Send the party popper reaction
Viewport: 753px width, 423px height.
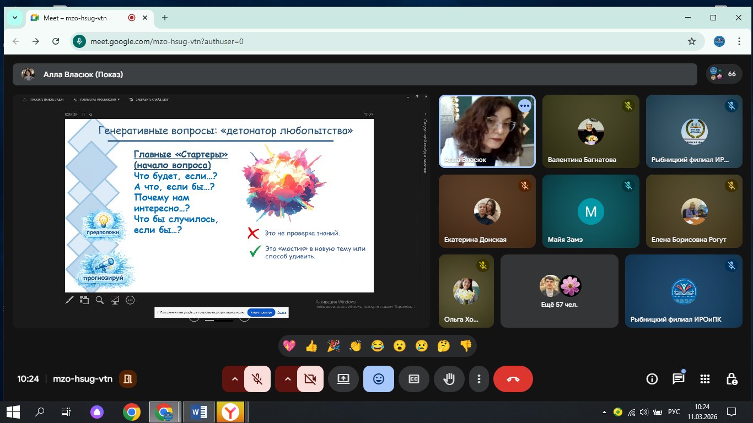pos(334,346)
